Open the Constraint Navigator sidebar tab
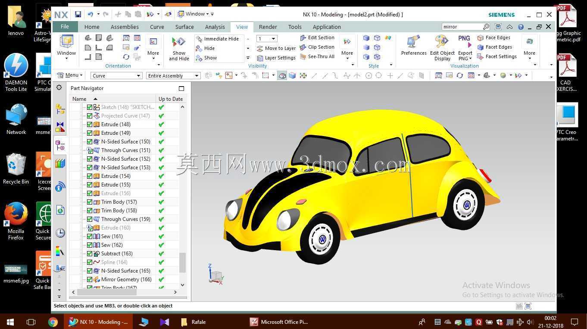This screenshot has width=587, height=329. (60, 127)
